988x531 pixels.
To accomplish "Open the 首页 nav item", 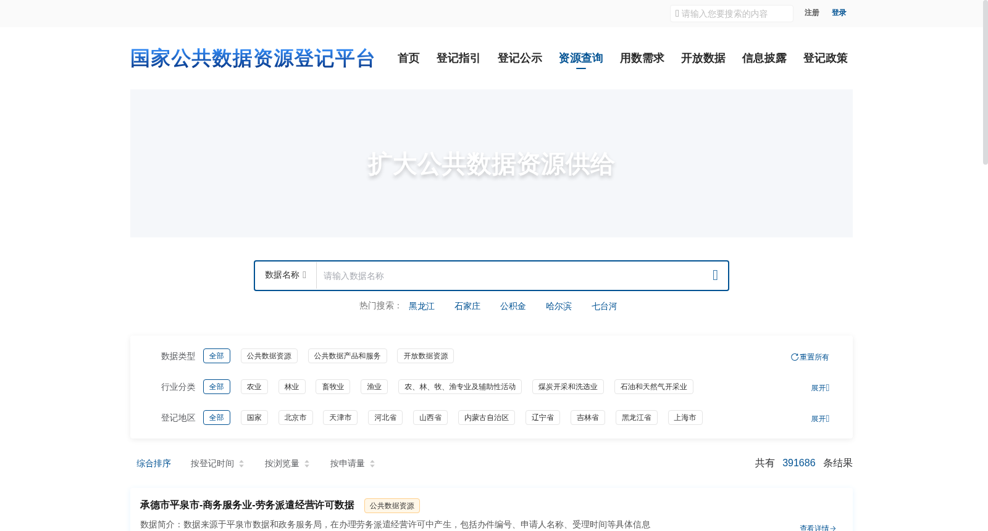I will tap(409, 58).
